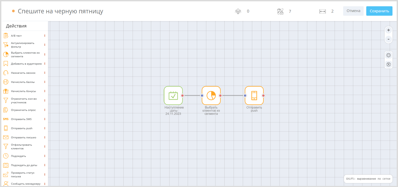Screen dimensions: 398x187
Task: Zoom out the canvas with minus button
Action: click(389, 39)
